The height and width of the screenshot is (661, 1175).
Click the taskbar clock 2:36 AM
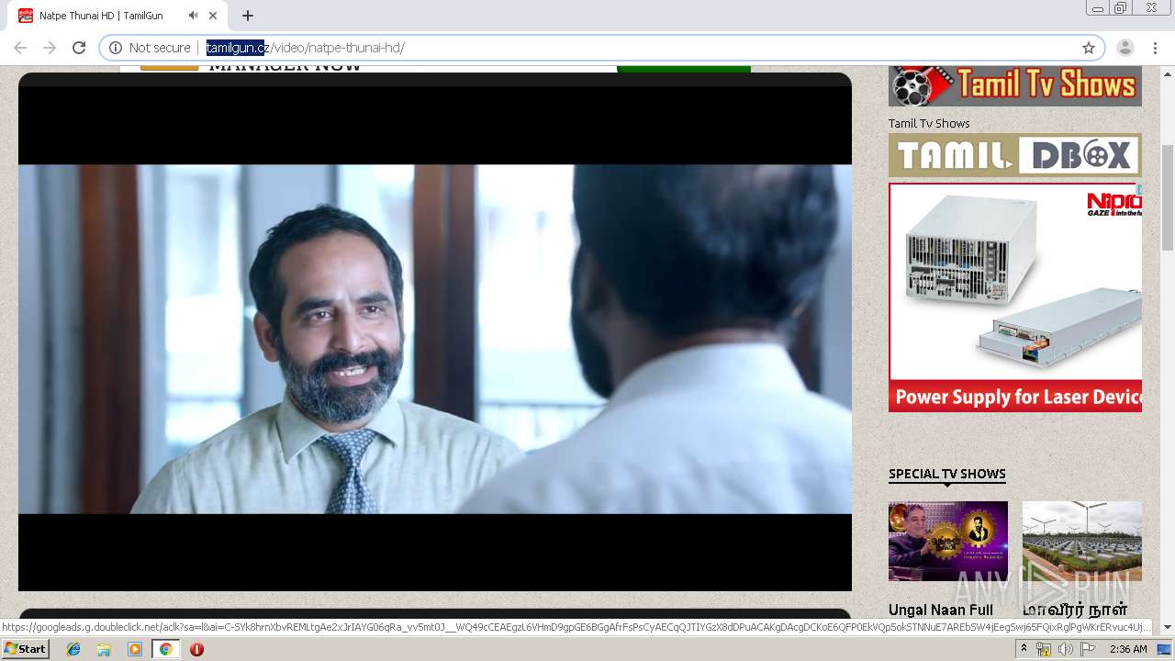pos(1128,649)
